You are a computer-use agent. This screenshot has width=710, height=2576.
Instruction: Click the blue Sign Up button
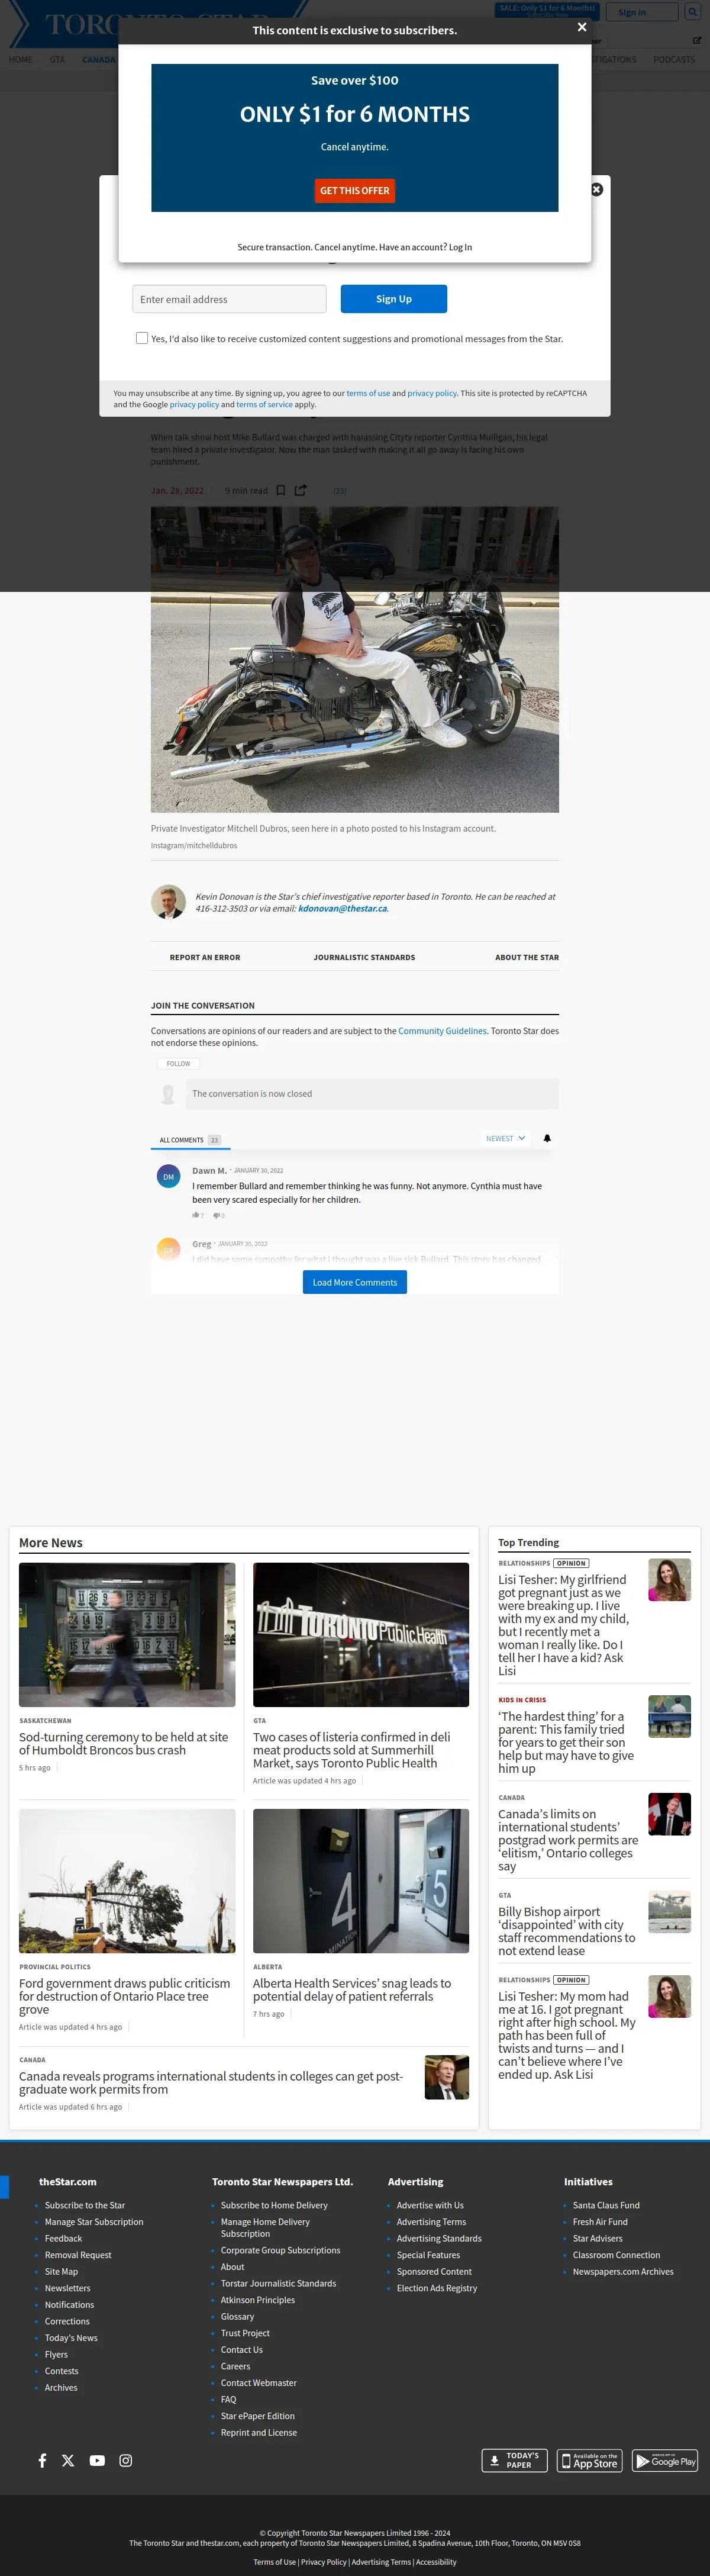394,299
